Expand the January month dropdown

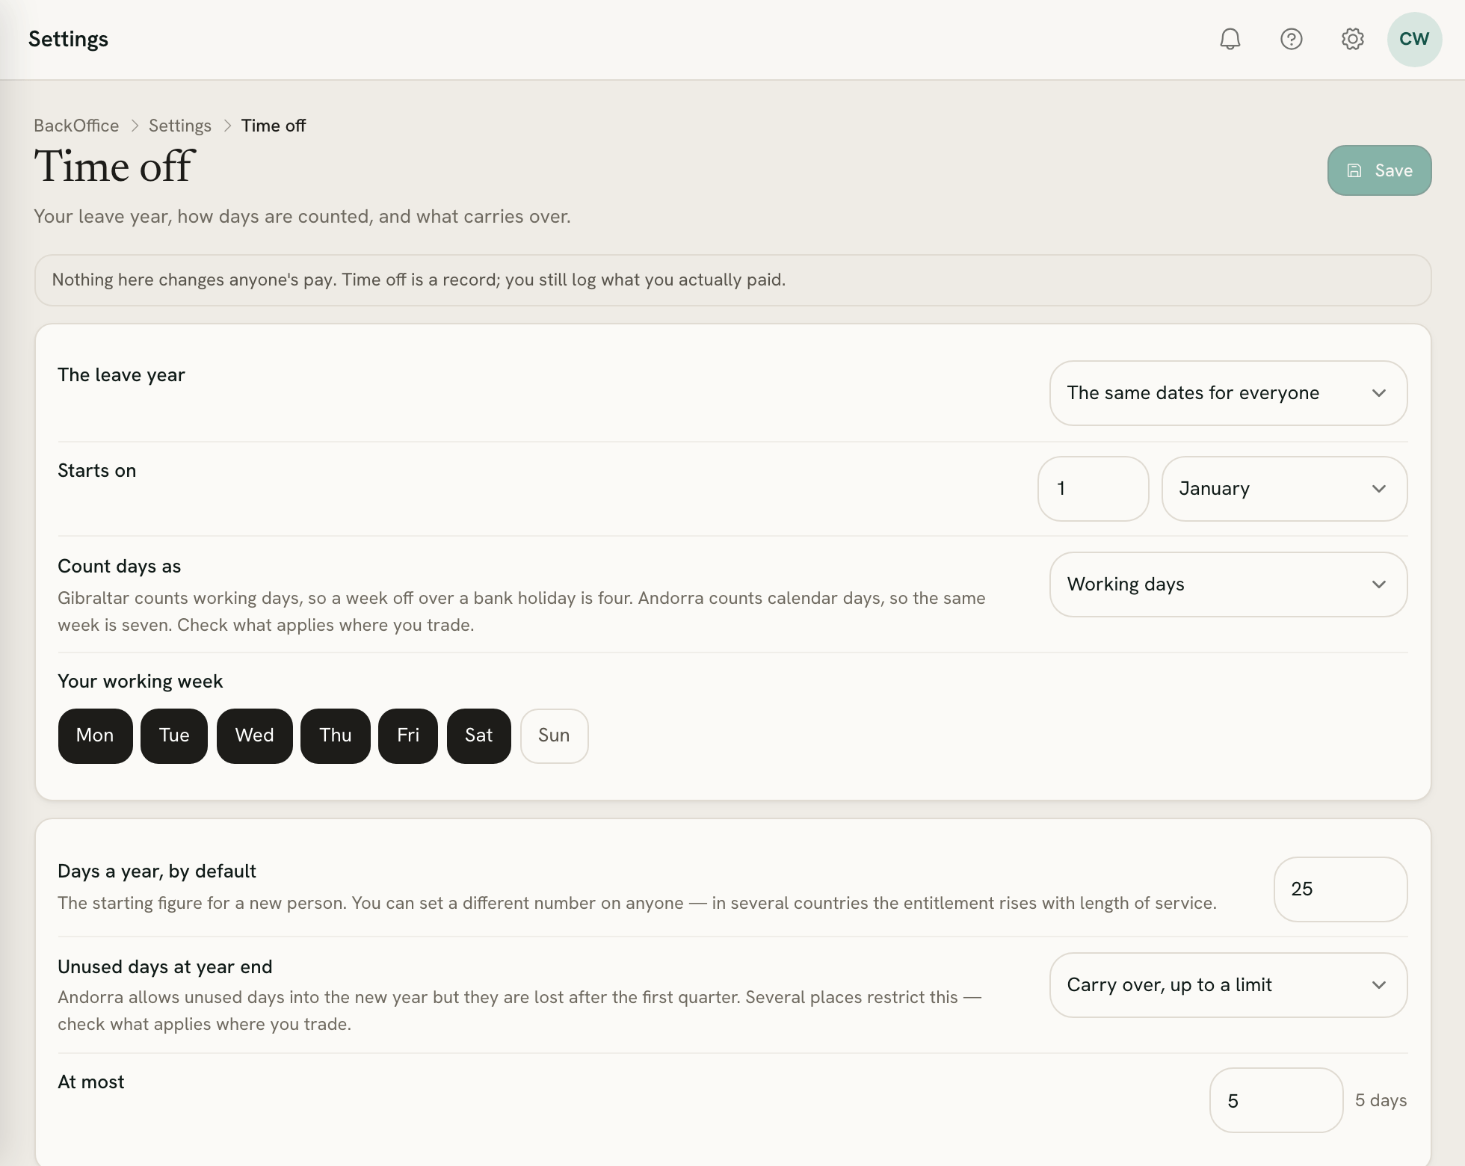pos(1284,489)
